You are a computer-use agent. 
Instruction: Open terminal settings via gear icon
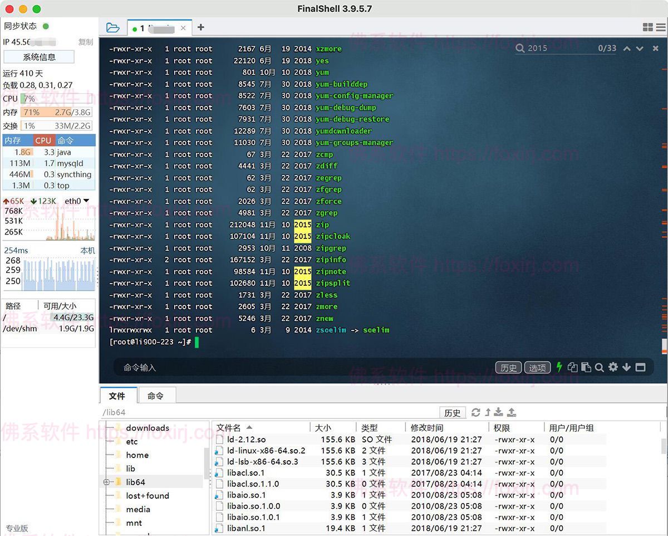[613, 367]
